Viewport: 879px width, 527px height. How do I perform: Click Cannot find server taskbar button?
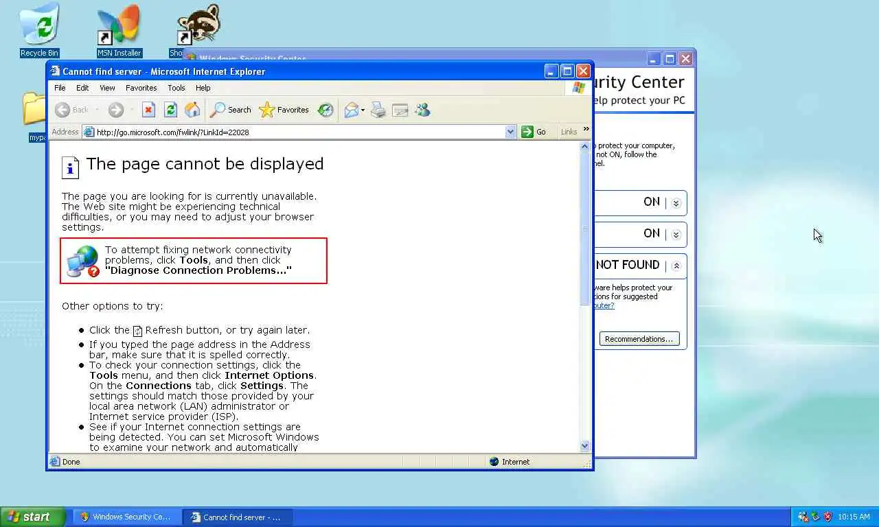(x=238, y=517)
